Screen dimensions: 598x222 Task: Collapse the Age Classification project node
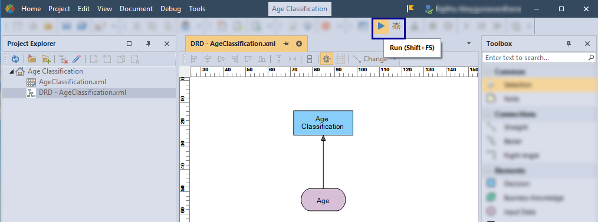(11, 71)
